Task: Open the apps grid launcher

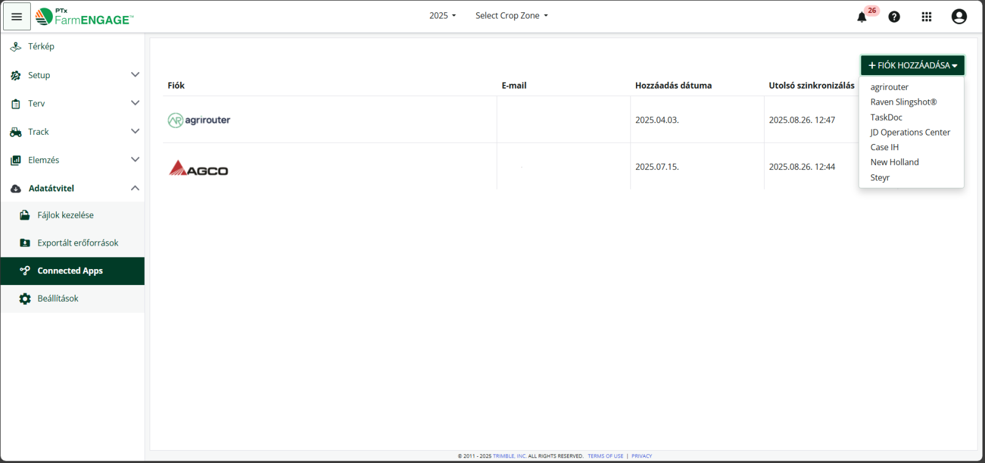Action: tap(927, 17)
